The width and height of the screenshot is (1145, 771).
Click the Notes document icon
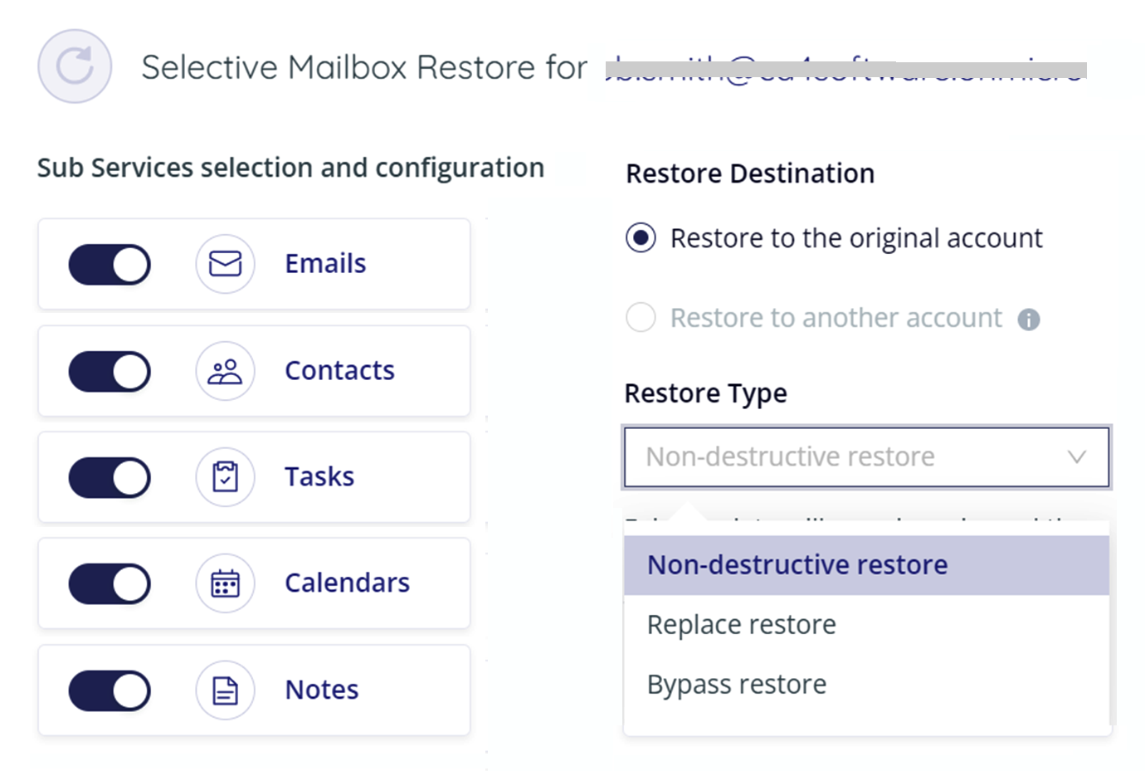pos(225,690)
